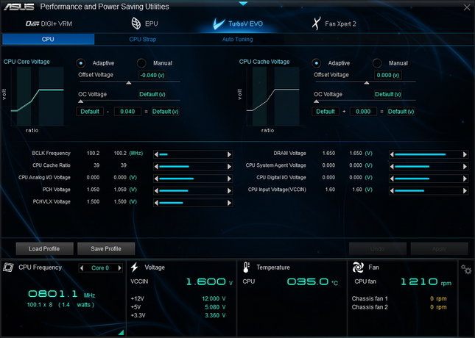
Task: Increase CPU Digital I/O Voltage with right arrow
Action: point(465,179)
